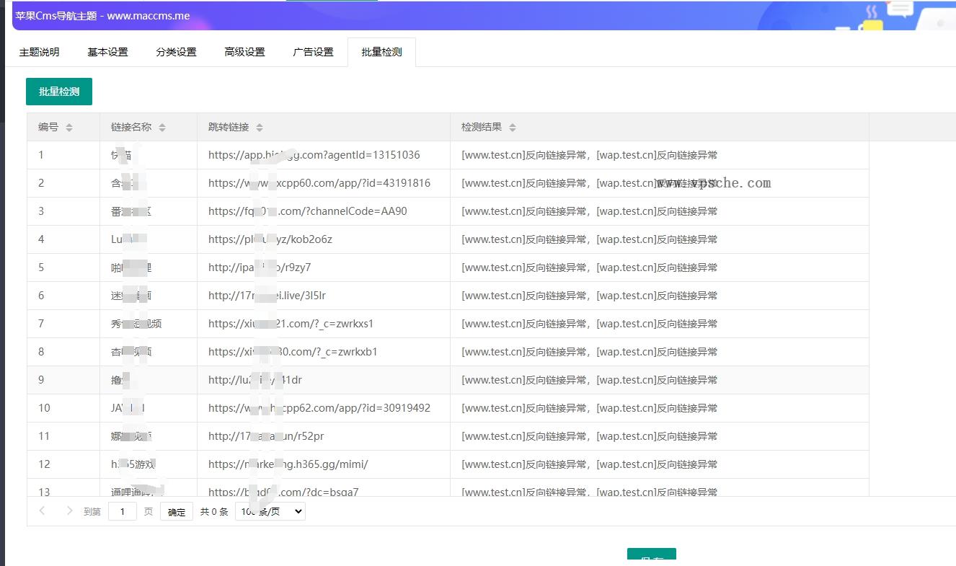Screen dimensions: 956x566
Task: Select link ending in kob2o6z
Action: pyautogui.click(x=270, y=239)
